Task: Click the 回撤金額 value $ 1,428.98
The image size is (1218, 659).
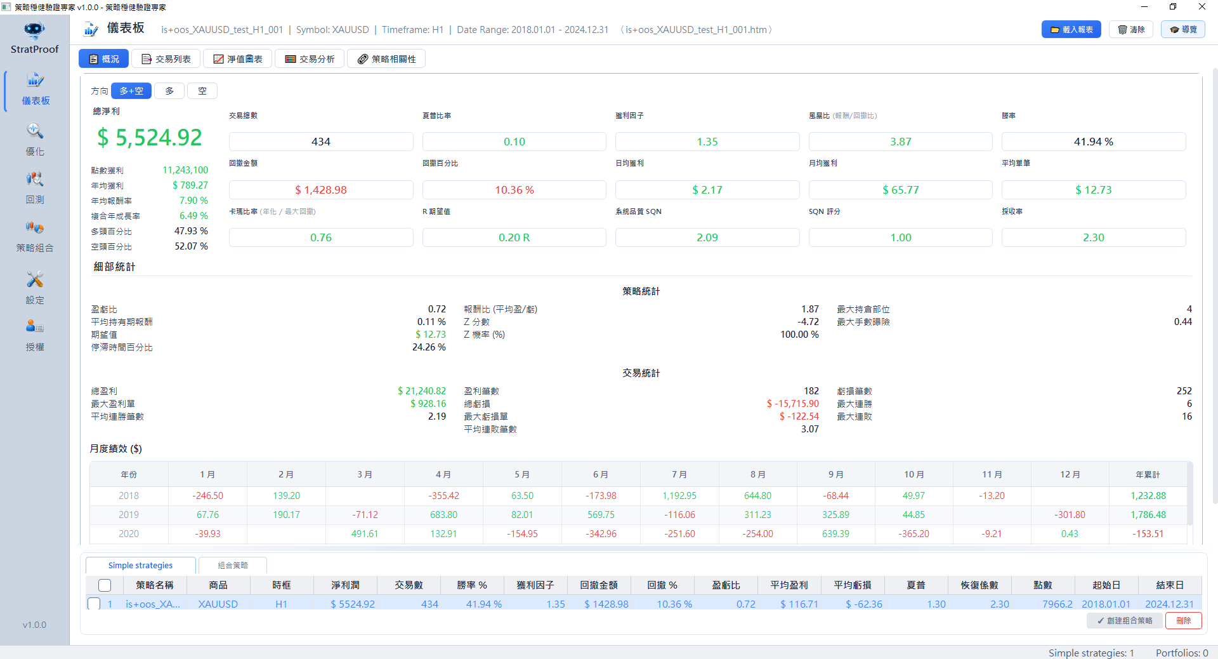Action: pos(321,190)
